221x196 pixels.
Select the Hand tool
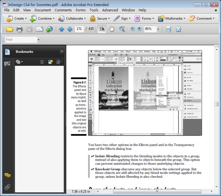click(x=112, y=29)
